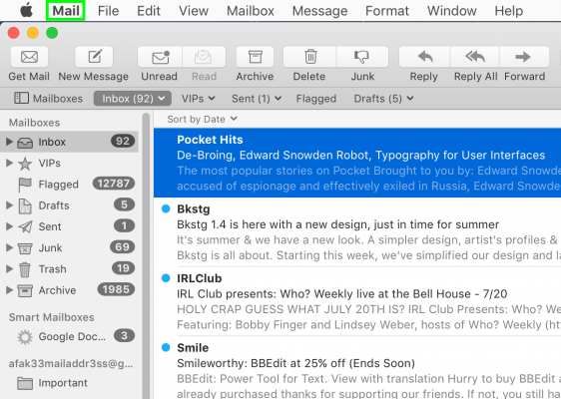Open the Edit menu

[149, 11]
